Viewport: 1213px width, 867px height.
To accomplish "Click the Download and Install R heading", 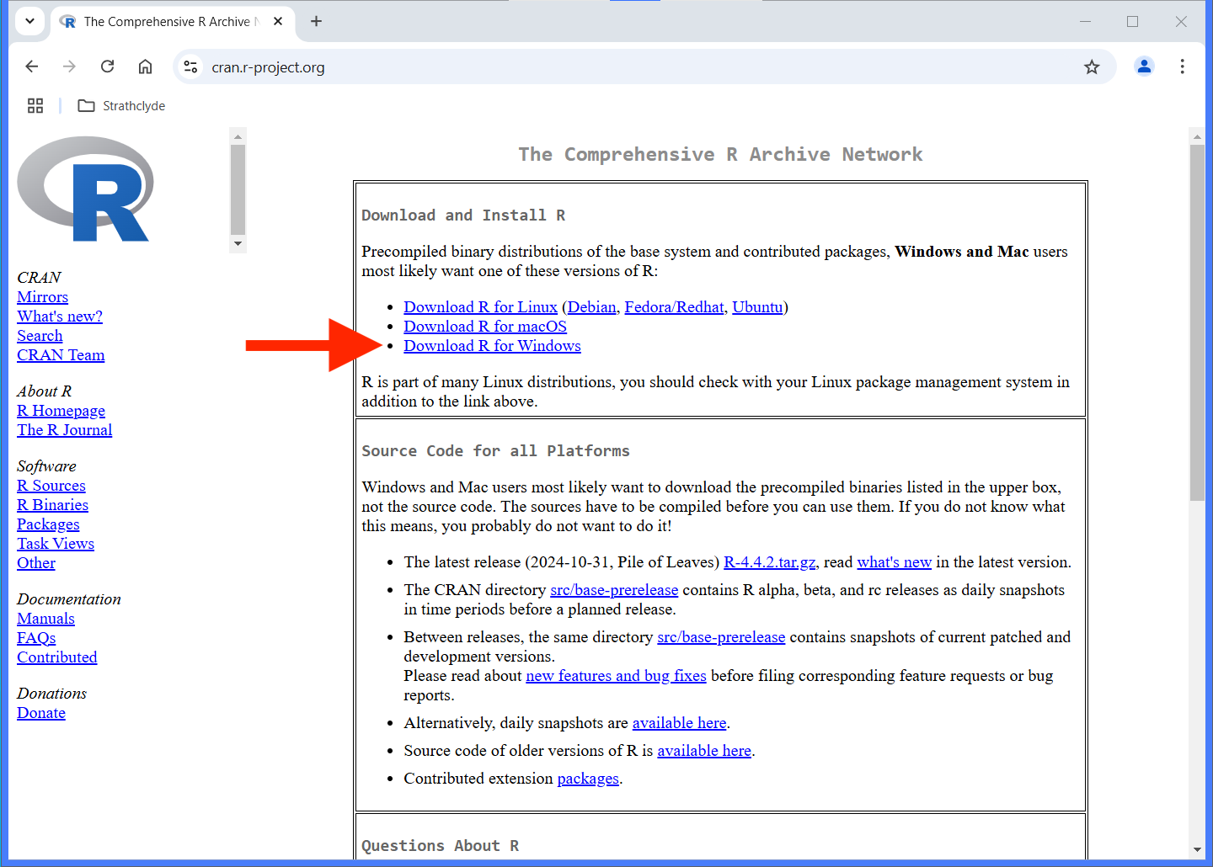I will 463,215.
